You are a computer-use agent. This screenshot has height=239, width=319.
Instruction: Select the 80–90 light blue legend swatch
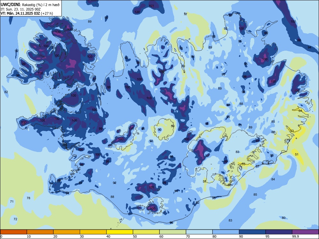(x=226, y=232)
